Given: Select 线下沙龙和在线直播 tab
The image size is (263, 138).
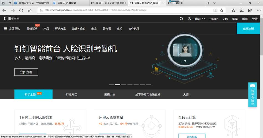Looking at the screenshot, I should [148, 94].
